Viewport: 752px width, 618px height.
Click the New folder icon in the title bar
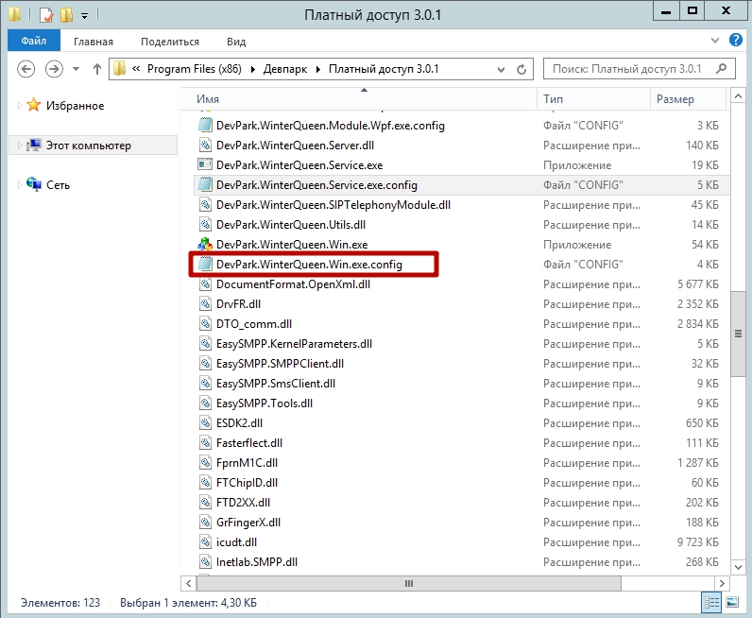[66, 14]
